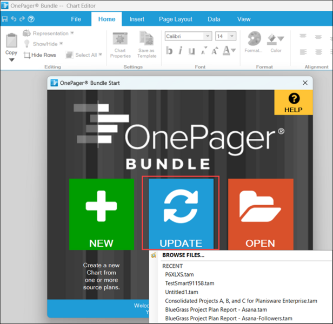Click the Copy clipboard icon
The image size is (333, 324).
point(11,40)
